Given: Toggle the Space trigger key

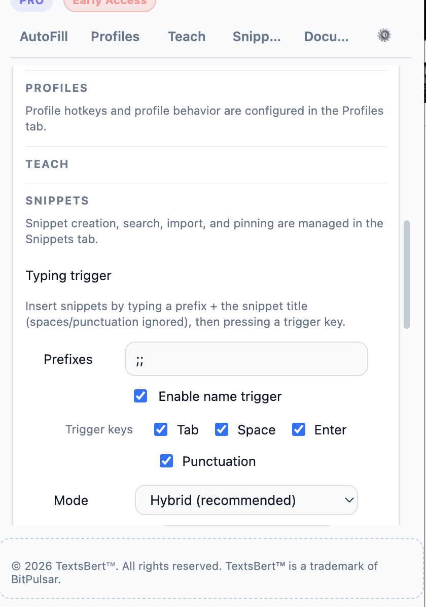Looking at the screenshot, I should [222, 429].
